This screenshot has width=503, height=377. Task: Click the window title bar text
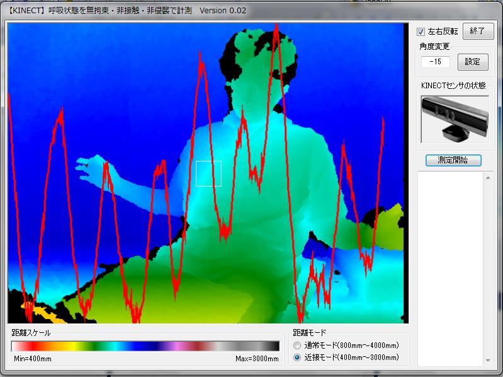tap(127, 11)
